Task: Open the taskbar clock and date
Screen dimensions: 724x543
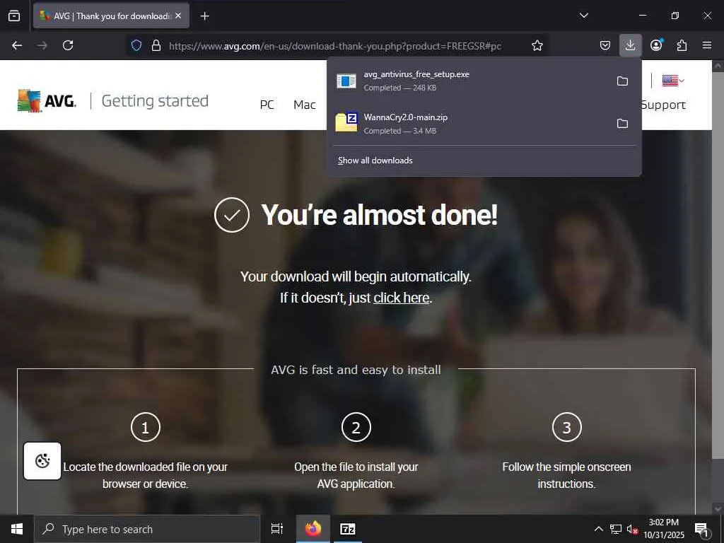Action: click(x=664, y=529)
